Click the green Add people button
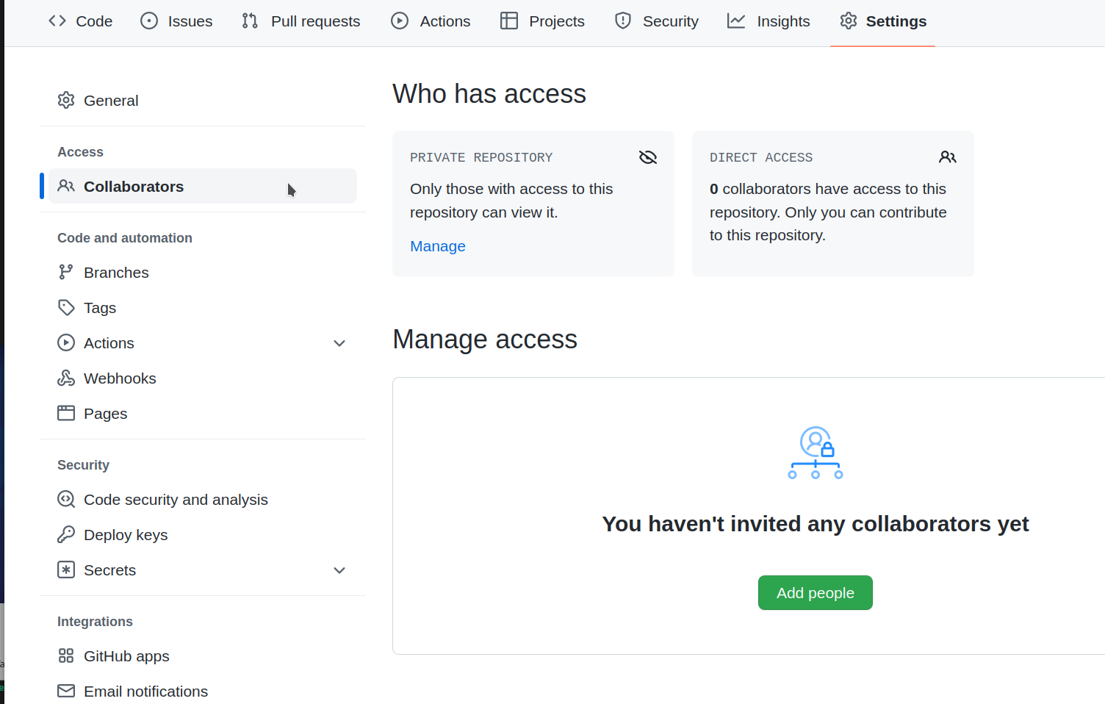This screenshot has width=1105, height=704. (x=816, y=592)
